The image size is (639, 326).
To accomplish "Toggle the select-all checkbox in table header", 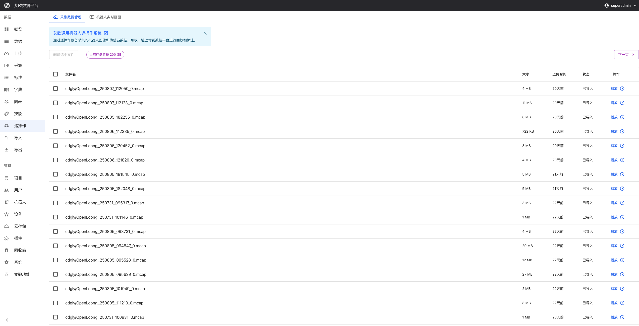I will click(x=55, y=74).
